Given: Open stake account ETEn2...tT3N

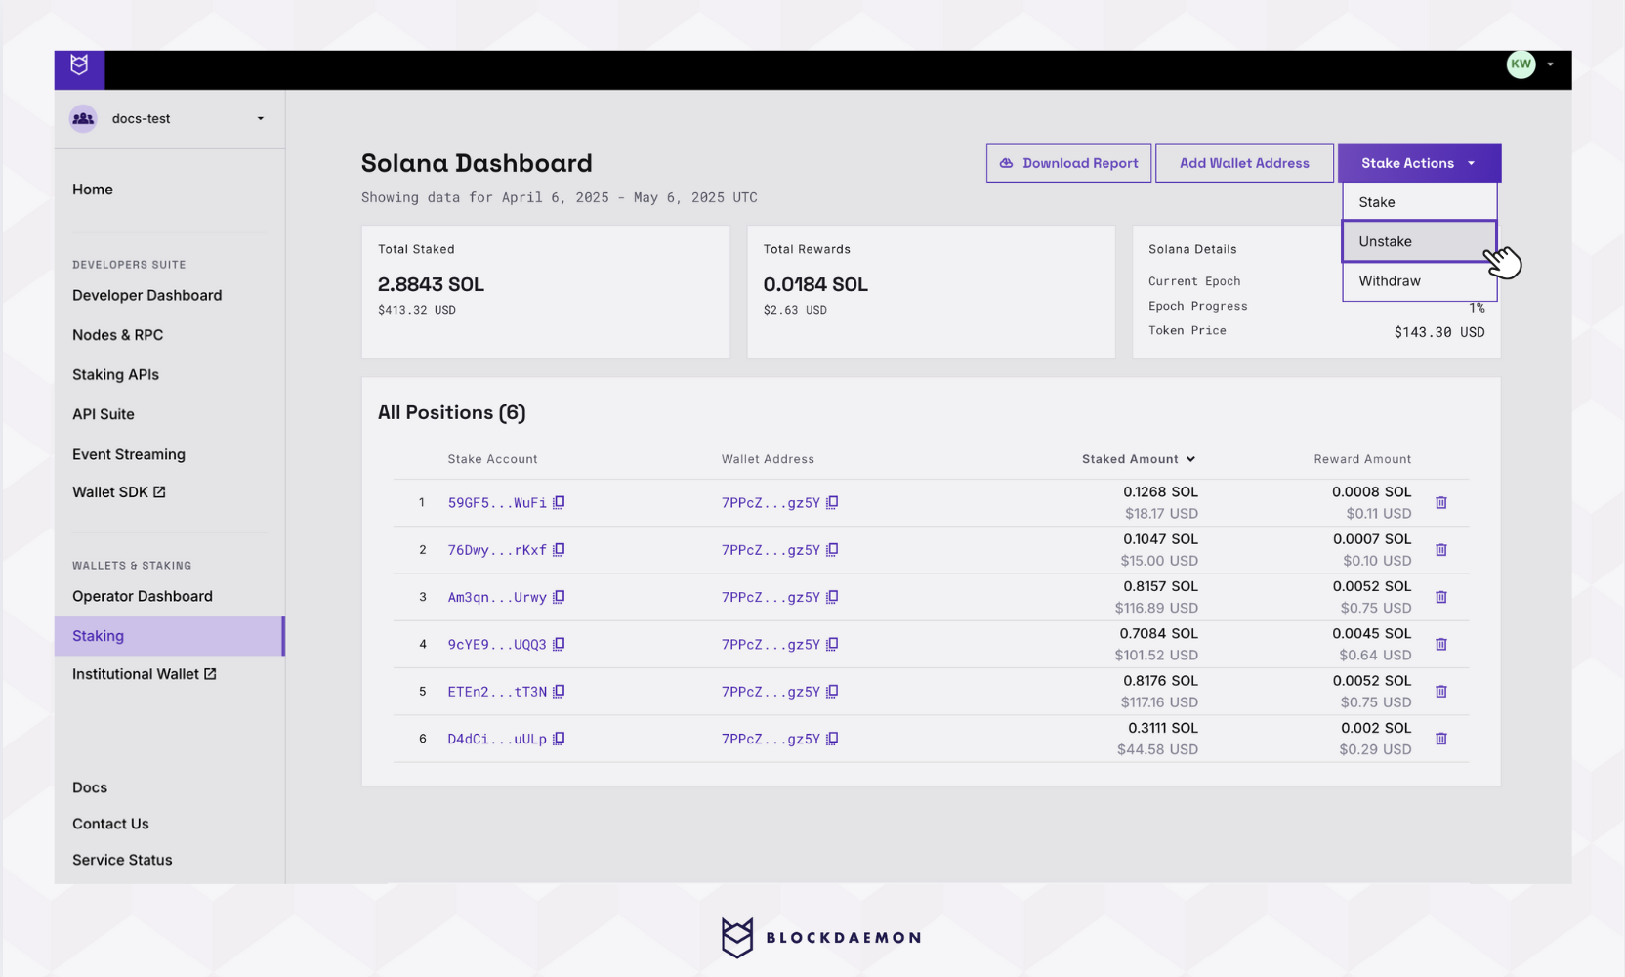Looking at the screenshot, I should click(x=497, y=692).
